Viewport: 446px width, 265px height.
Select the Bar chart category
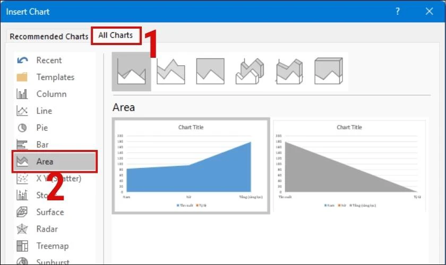pos(54,145)
